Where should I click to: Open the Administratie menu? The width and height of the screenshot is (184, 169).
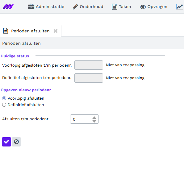[x=46, y=7]
